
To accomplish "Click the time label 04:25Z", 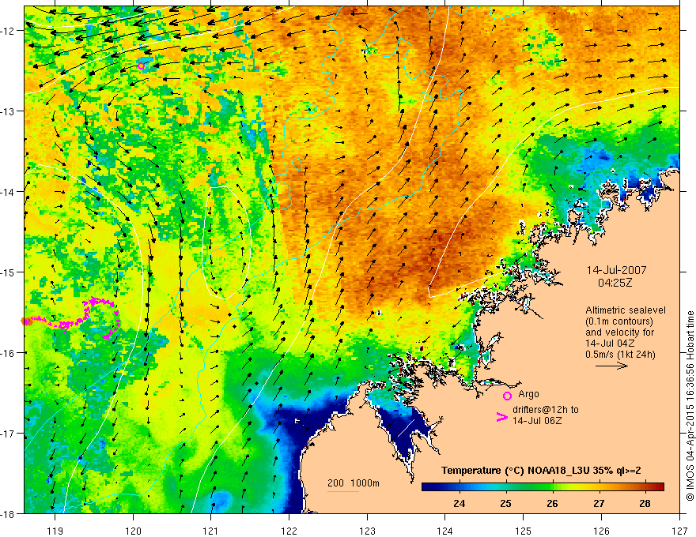I will pos(615,283).
